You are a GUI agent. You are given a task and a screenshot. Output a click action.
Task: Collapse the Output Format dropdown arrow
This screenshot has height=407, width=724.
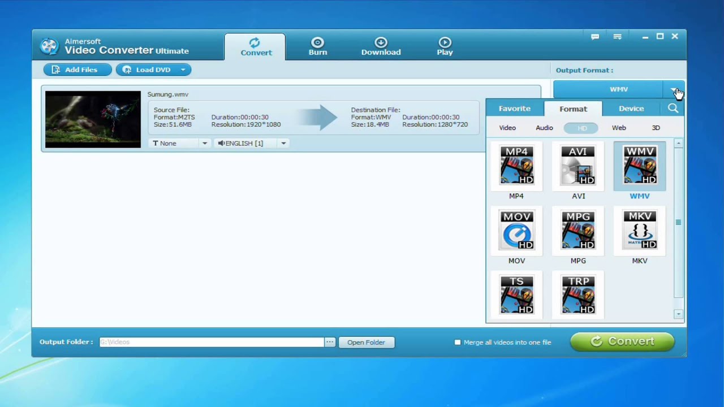point(674,89)
